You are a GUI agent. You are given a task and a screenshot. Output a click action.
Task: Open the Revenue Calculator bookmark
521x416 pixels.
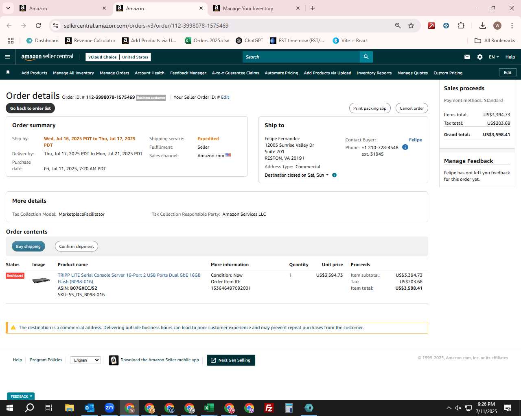90,41
